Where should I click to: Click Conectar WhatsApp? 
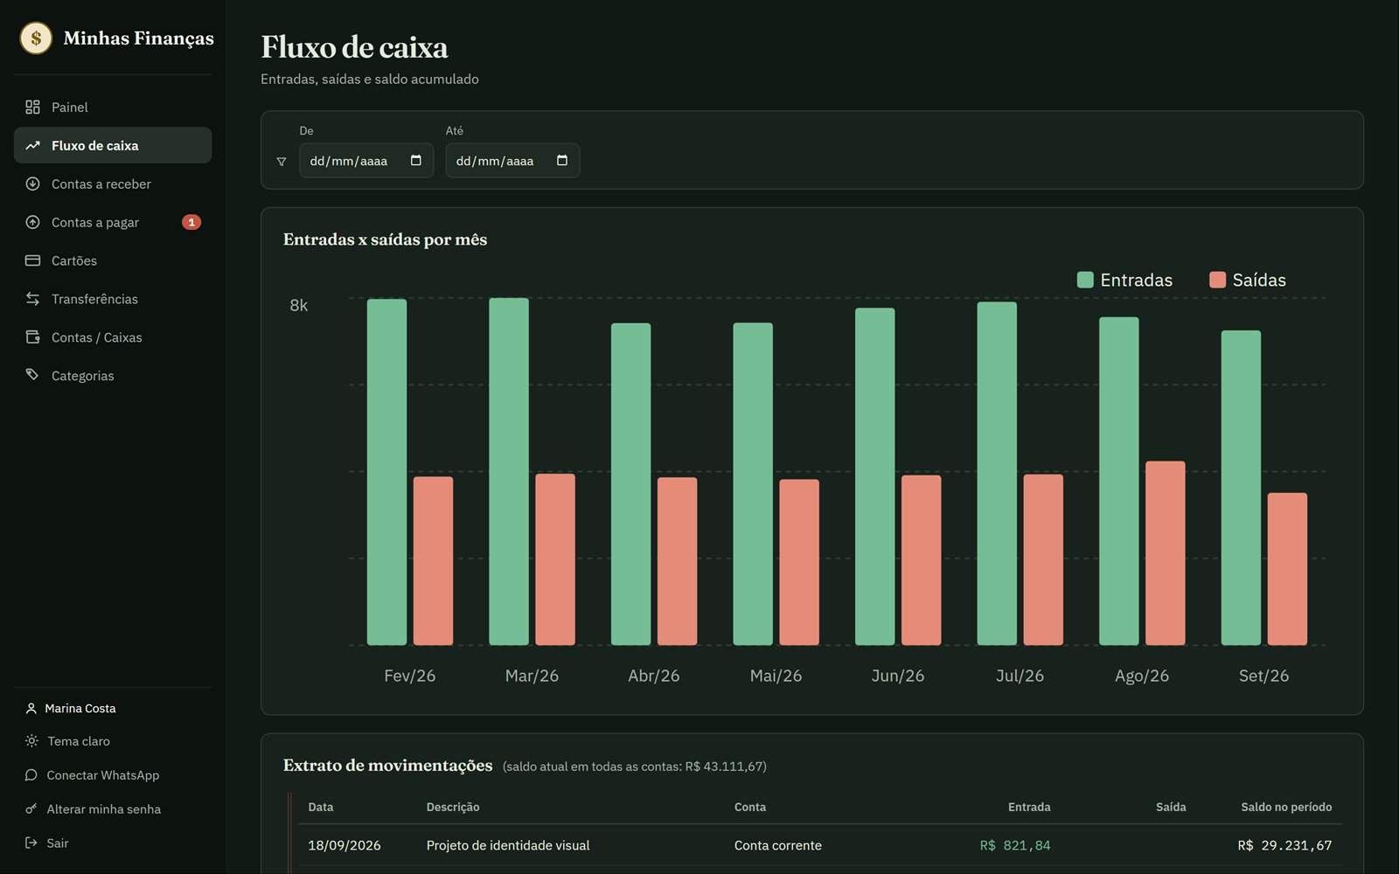pos(102,775)
